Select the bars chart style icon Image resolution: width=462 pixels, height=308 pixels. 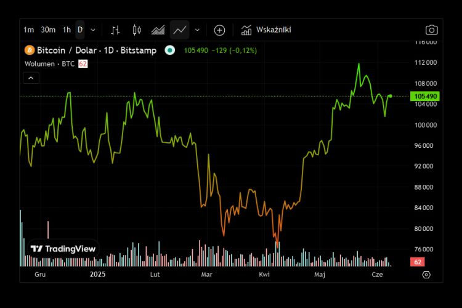(x=115, y=30)
